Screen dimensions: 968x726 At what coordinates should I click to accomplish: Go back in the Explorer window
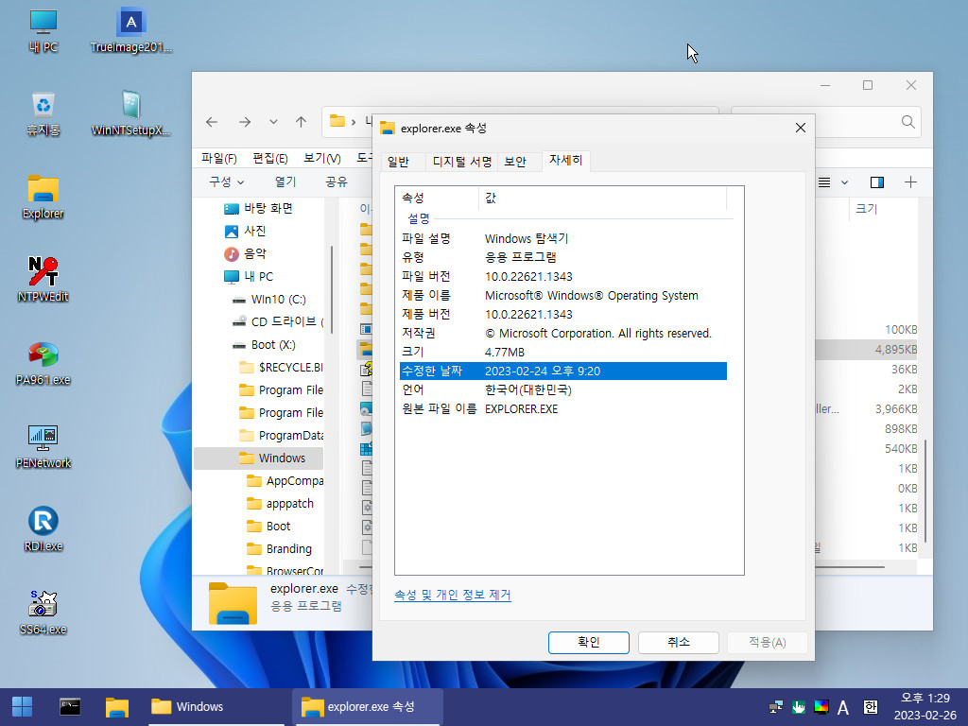pyautogui.click(x=212, y=122)
